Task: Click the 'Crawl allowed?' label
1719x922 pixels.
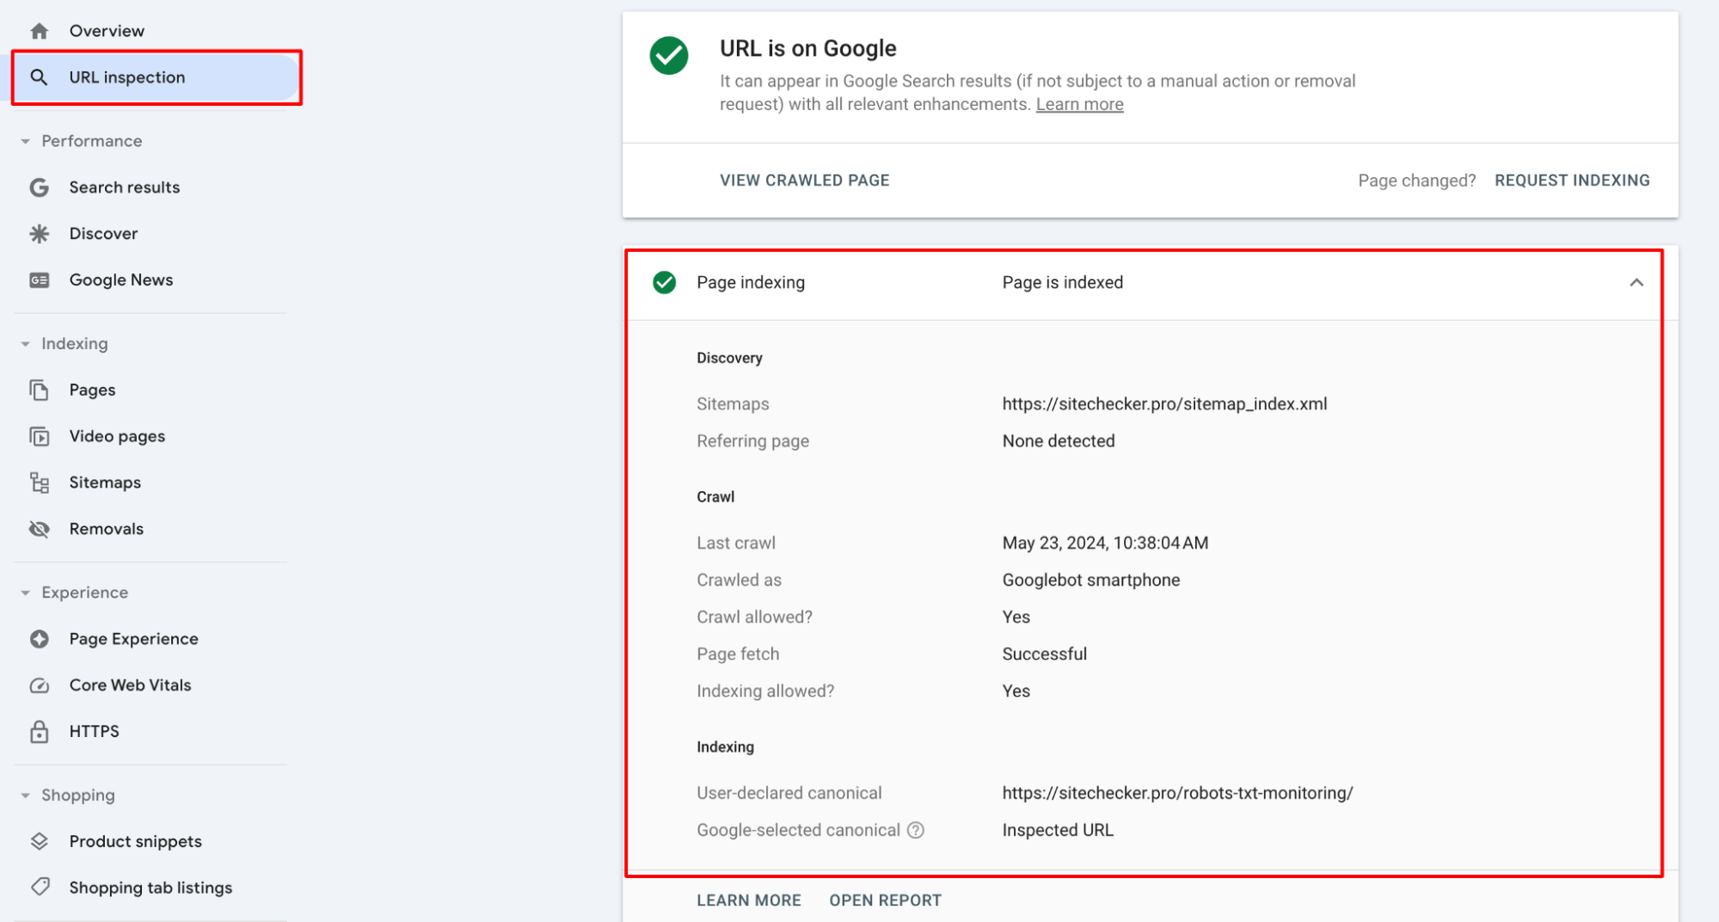Action: (x=754, y=617)
